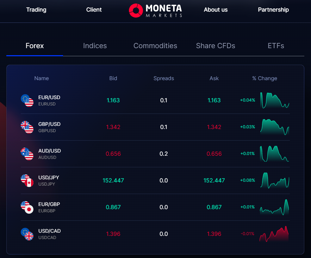Viewport: 311px width, 258px height.
Task: Sort the table by % Change column
Action: (265, 78)
